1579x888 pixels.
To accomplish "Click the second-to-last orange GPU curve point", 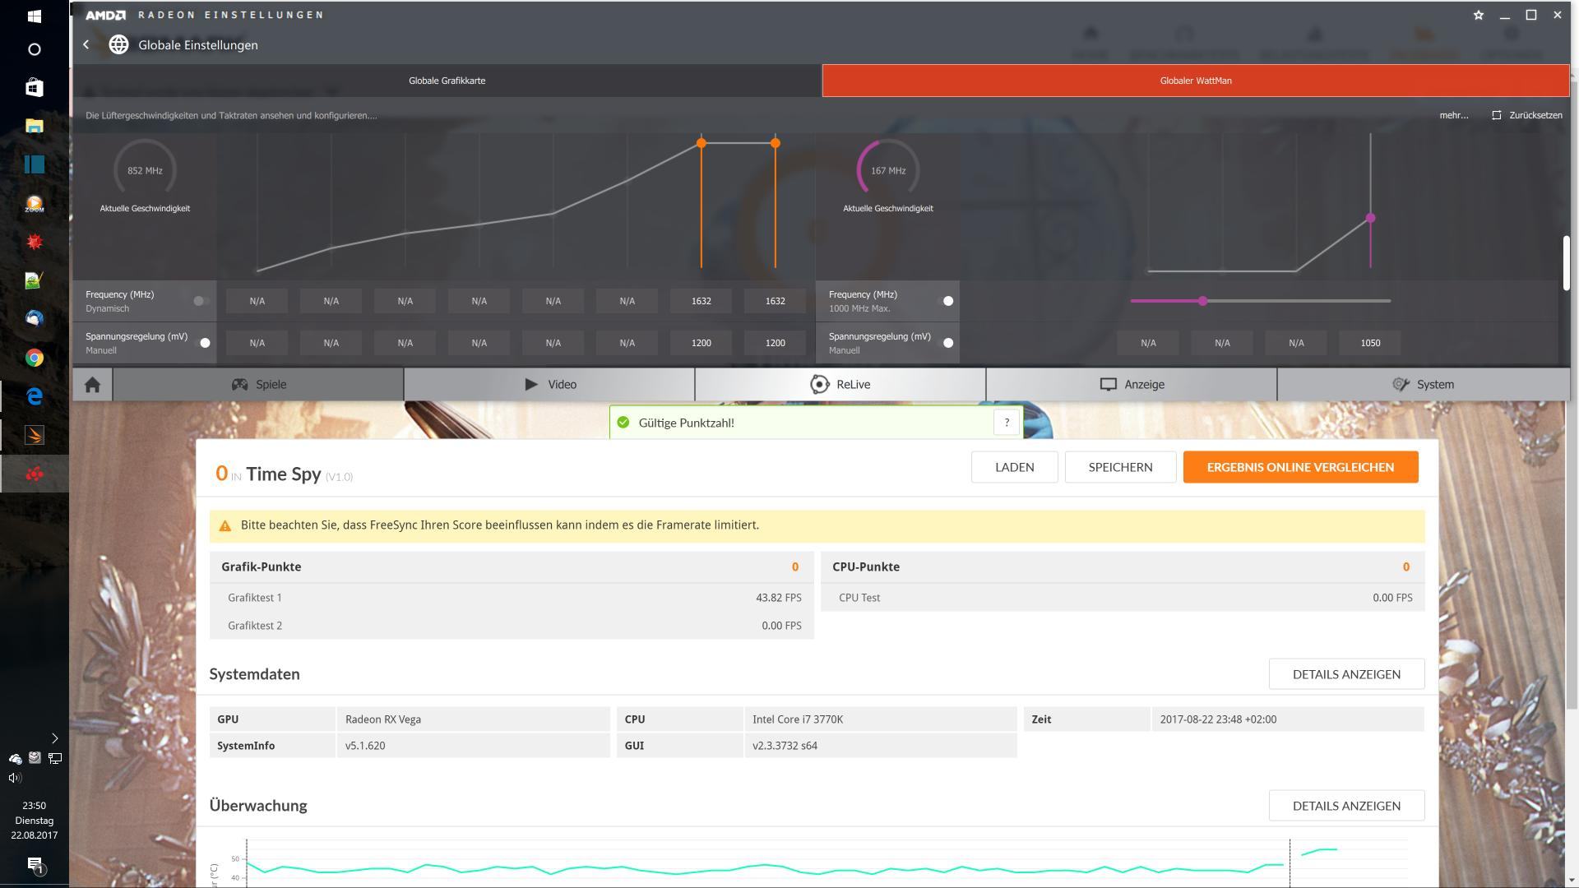I will pos(701,143).
